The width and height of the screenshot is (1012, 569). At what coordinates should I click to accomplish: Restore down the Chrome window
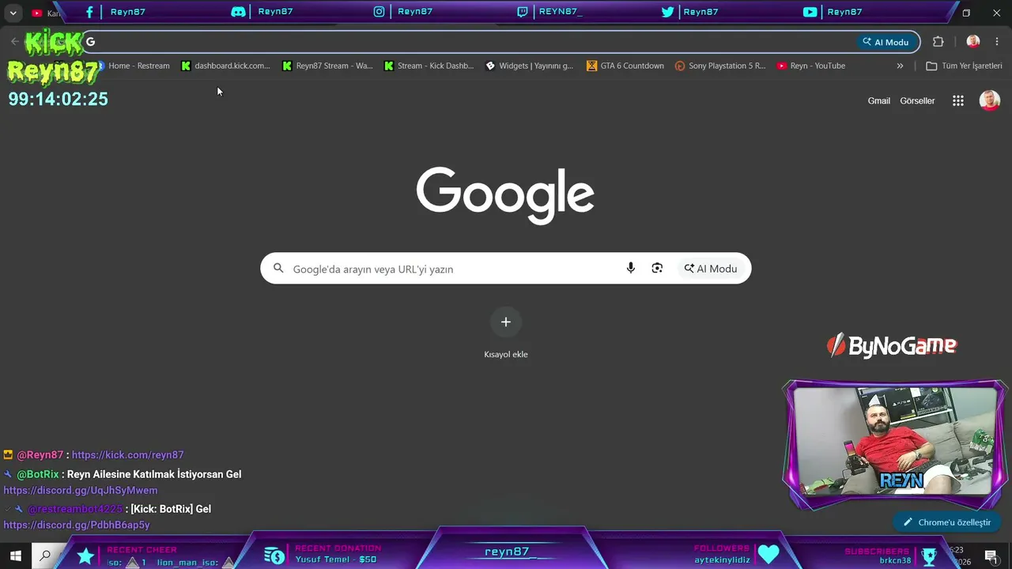coord(966,13)
